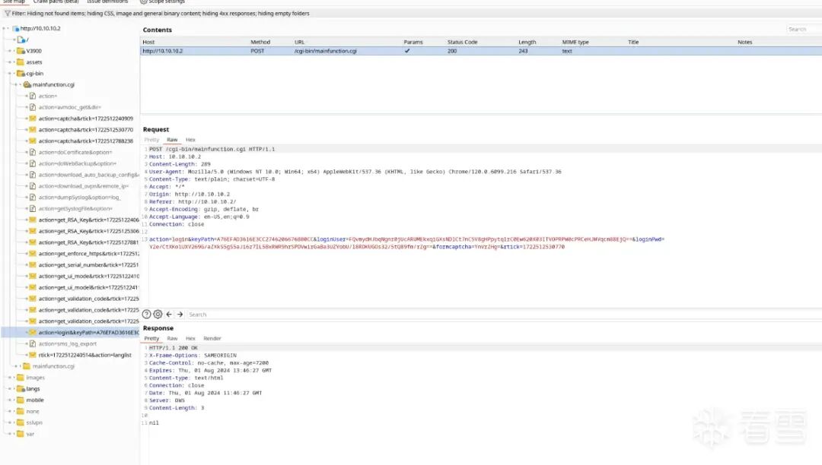The height and width of the screenshot is (465, 822).
Task: Select tree row action=download_auto_backup_config
Action: pyautogui.click(x=88, y=176)
